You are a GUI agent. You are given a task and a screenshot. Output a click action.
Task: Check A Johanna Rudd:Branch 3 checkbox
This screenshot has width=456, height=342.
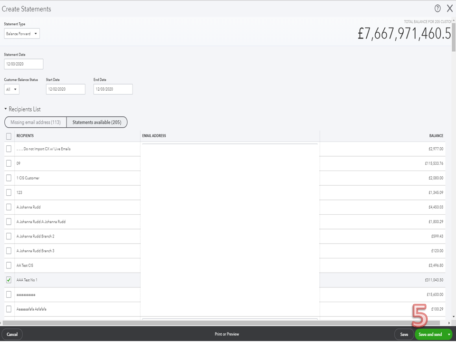click(x=9, y=251)
